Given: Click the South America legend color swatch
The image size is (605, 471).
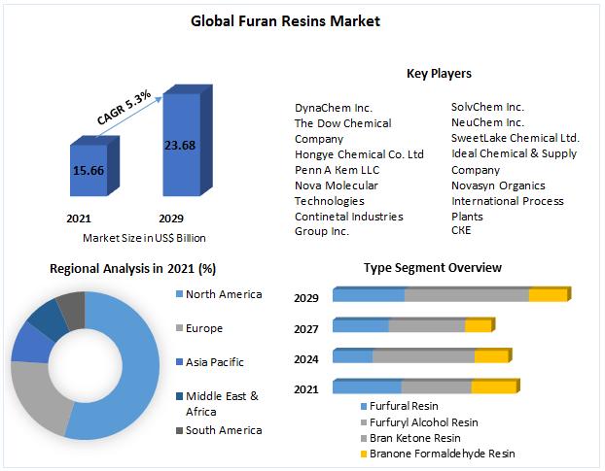Looking at the screenshot, I should point(179,430).
